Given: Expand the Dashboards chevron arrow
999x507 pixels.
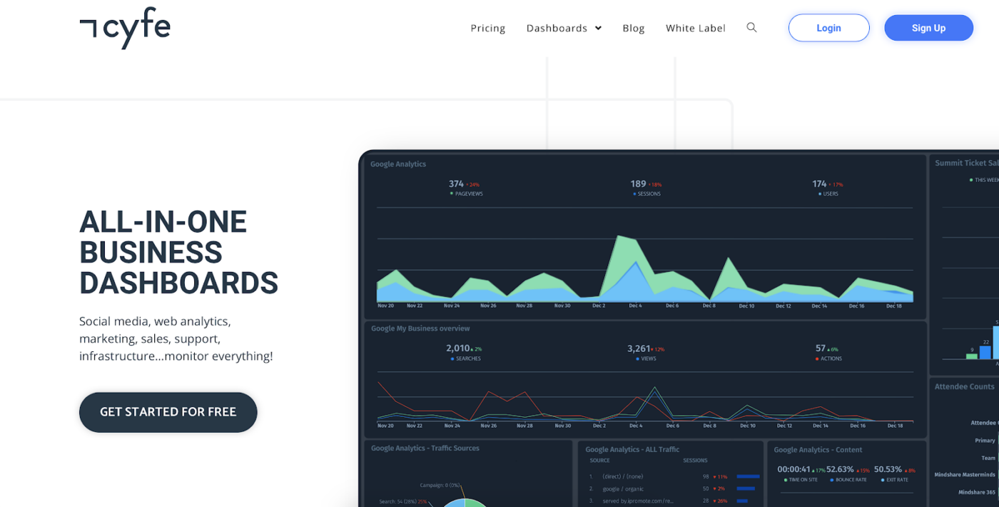Looking at the screenshot, I should pos(598,29).
